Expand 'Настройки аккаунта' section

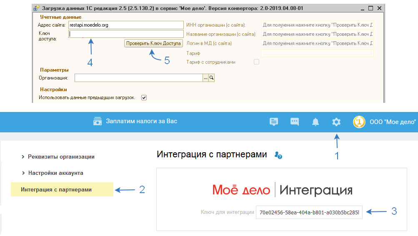click(53, 173)
